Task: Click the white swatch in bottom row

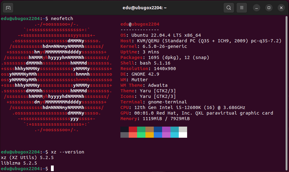Action: click(183, 135)
